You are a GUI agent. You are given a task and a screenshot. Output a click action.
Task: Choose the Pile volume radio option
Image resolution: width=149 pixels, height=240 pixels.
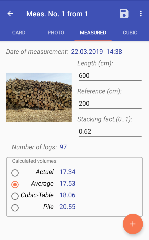pos(15,208)
